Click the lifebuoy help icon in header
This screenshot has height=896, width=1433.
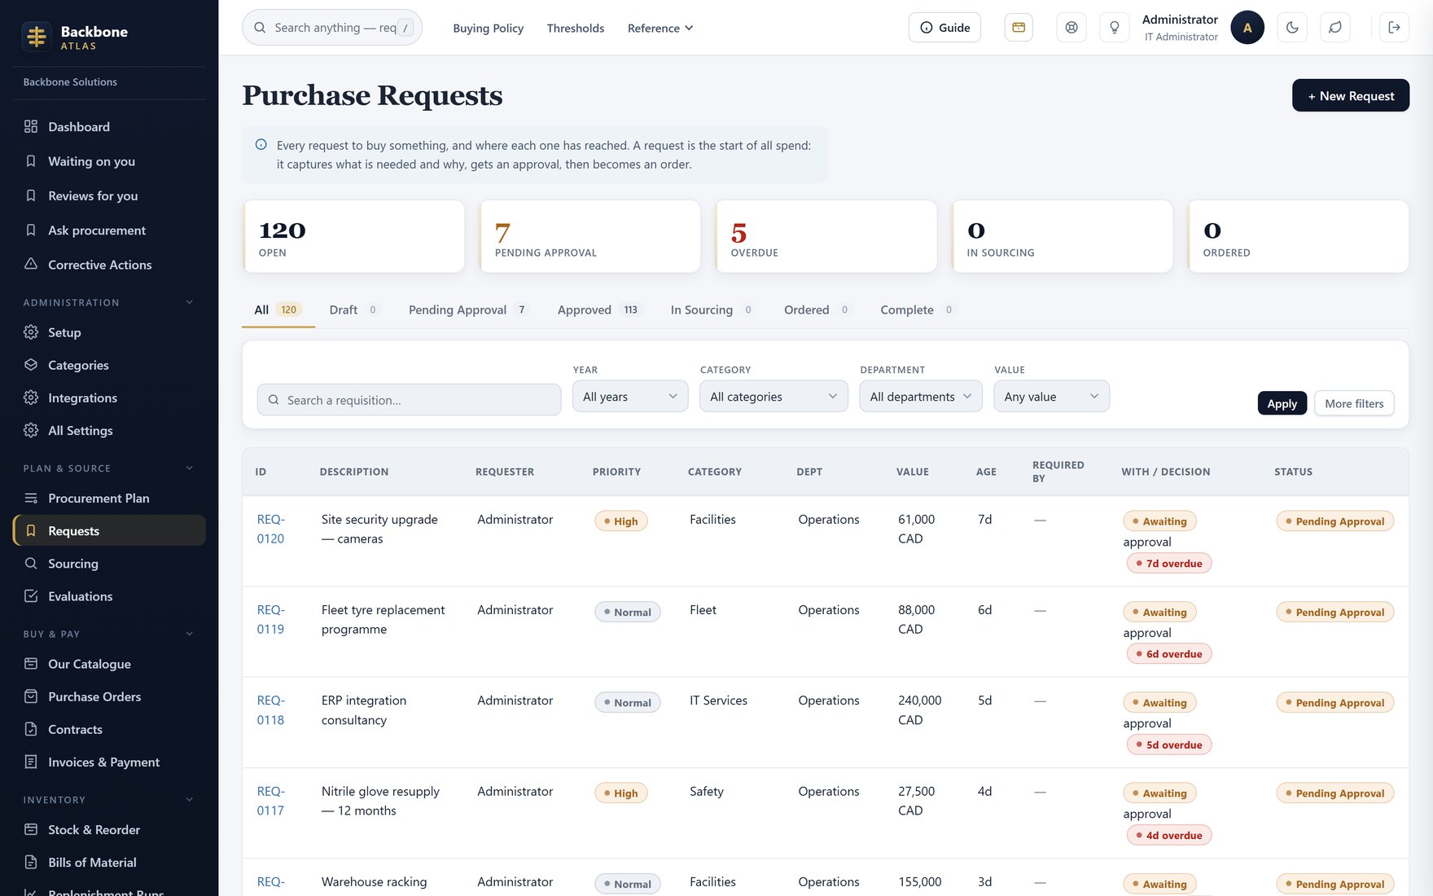(x=1071, y=28)
